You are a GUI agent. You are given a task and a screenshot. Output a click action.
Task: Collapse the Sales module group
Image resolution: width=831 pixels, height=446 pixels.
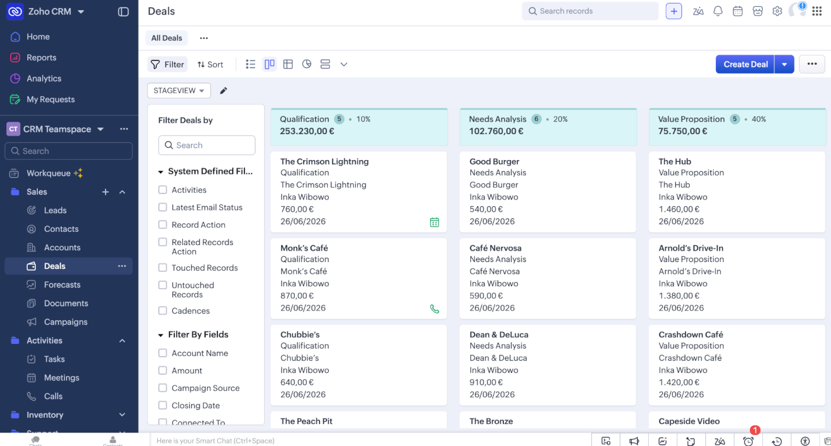click(x=122, y=192)
